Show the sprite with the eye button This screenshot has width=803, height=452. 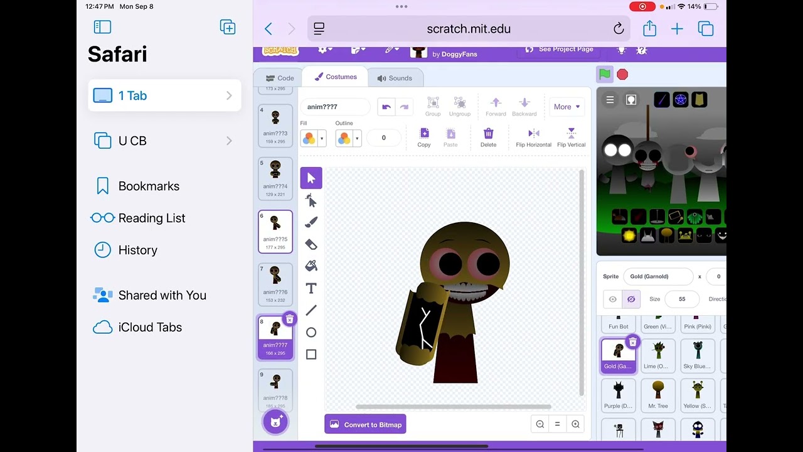(613, 299)
